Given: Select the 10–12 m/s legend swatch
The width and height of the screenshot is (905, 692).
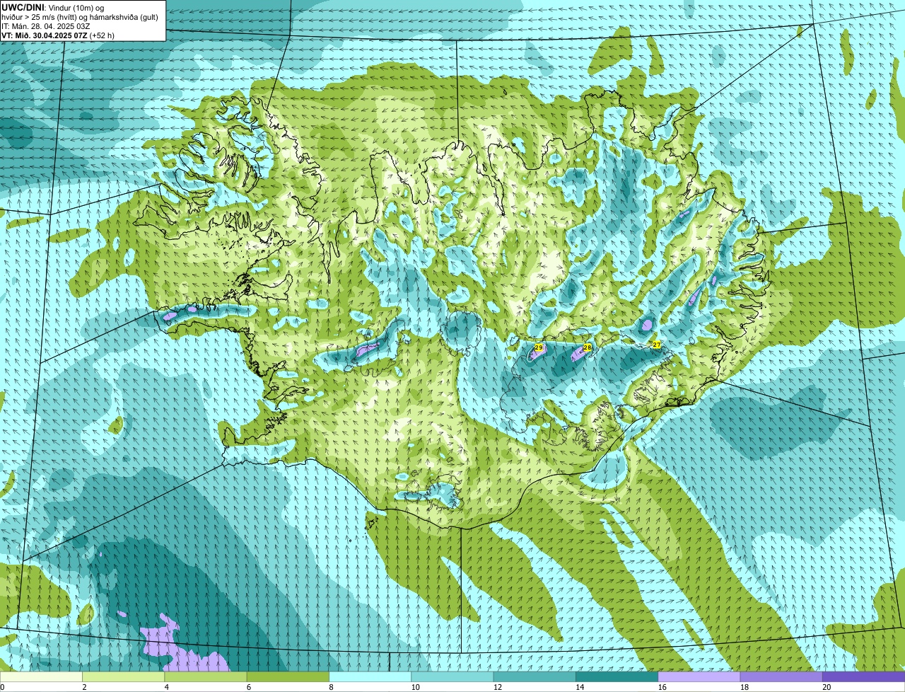Looking at the screenshot, I should pyautogui.click(x=452, y=676).
